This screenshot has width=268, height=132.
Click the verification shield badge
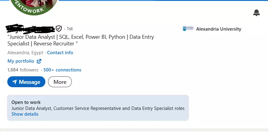(x=59, y=29)
